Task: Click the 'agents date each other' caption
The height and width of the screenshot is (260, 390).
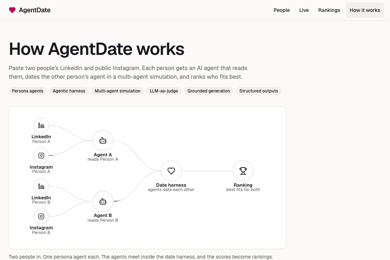Action: 171,190
